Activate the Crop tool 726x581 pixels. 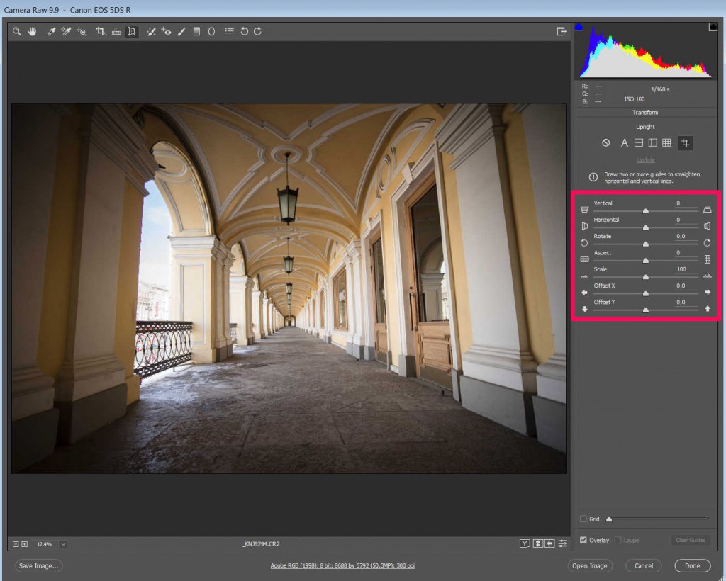pos(101,32)
